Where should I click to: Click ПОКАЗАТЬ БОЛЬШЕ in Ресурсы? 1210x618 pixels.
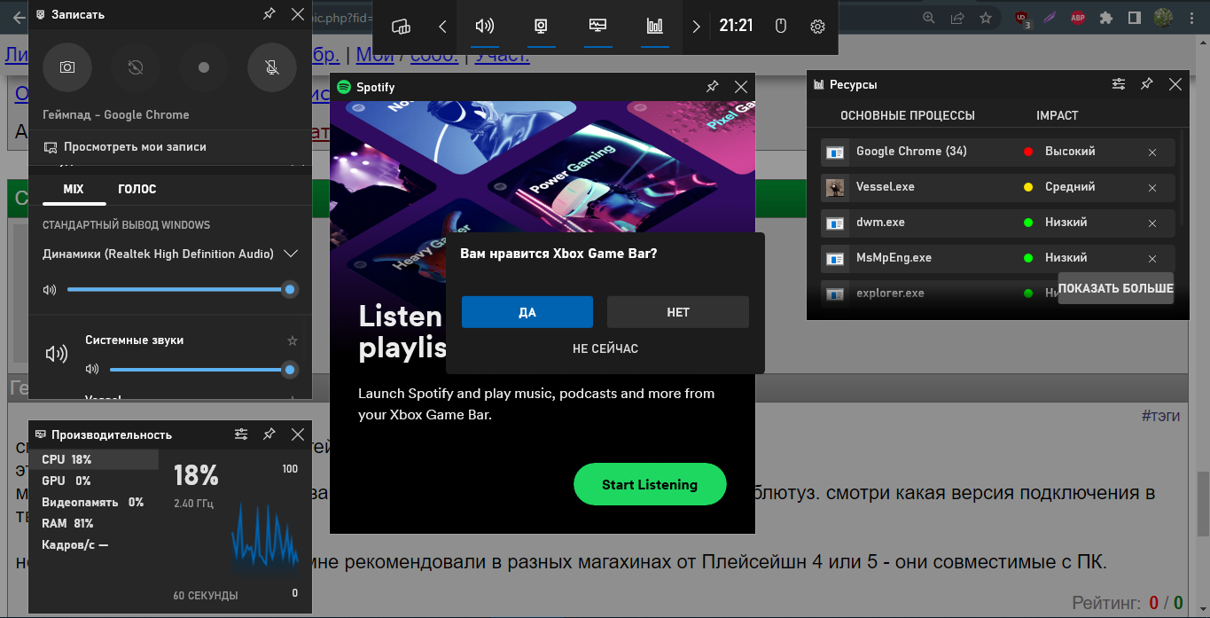pyautogui.click(x=1115, y=288)
